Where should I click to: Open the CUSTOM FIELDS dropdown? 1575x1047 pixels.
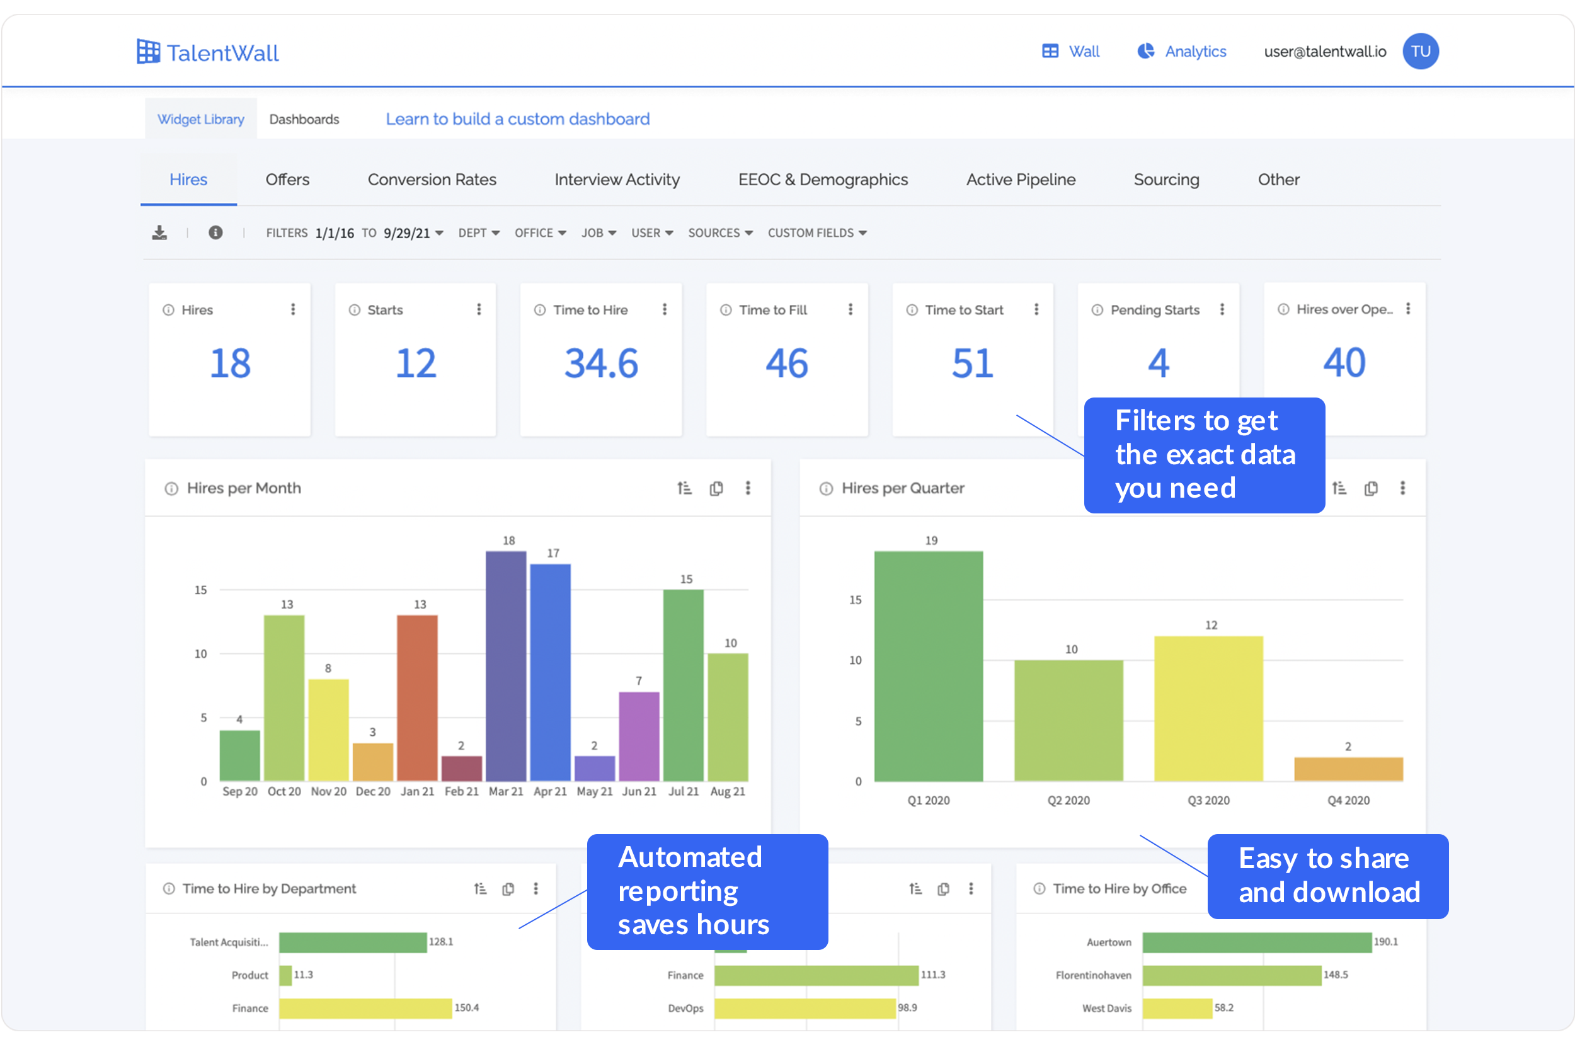817,233
